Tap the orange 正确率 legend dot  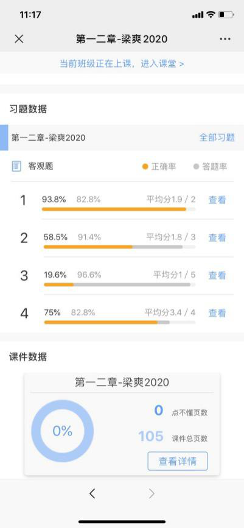[145, 167]
